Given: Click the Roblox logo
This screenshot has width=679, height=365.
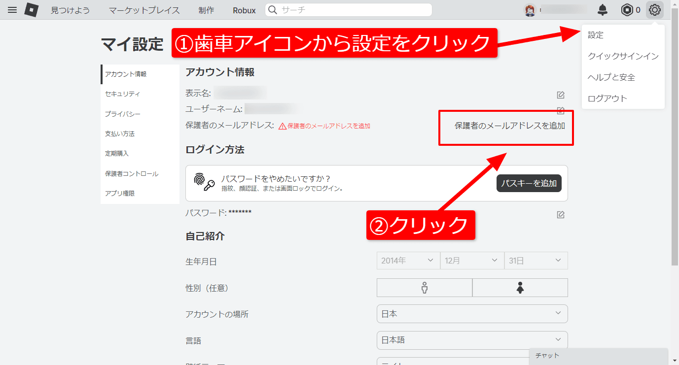Looking at the screenshot, I should 31,10.
